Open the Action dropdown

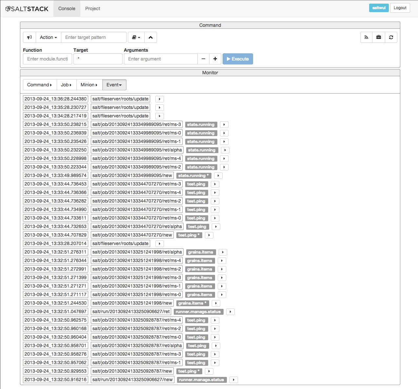point(48,37)
